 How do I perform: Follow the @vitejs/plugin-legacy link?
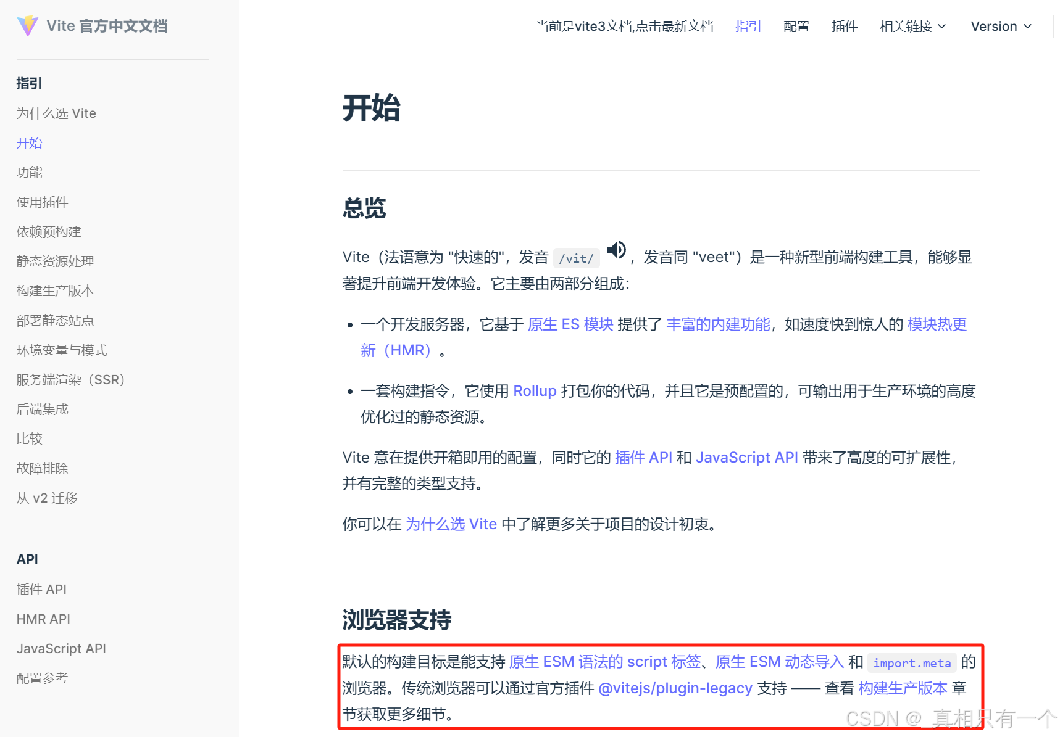(675, 688)
